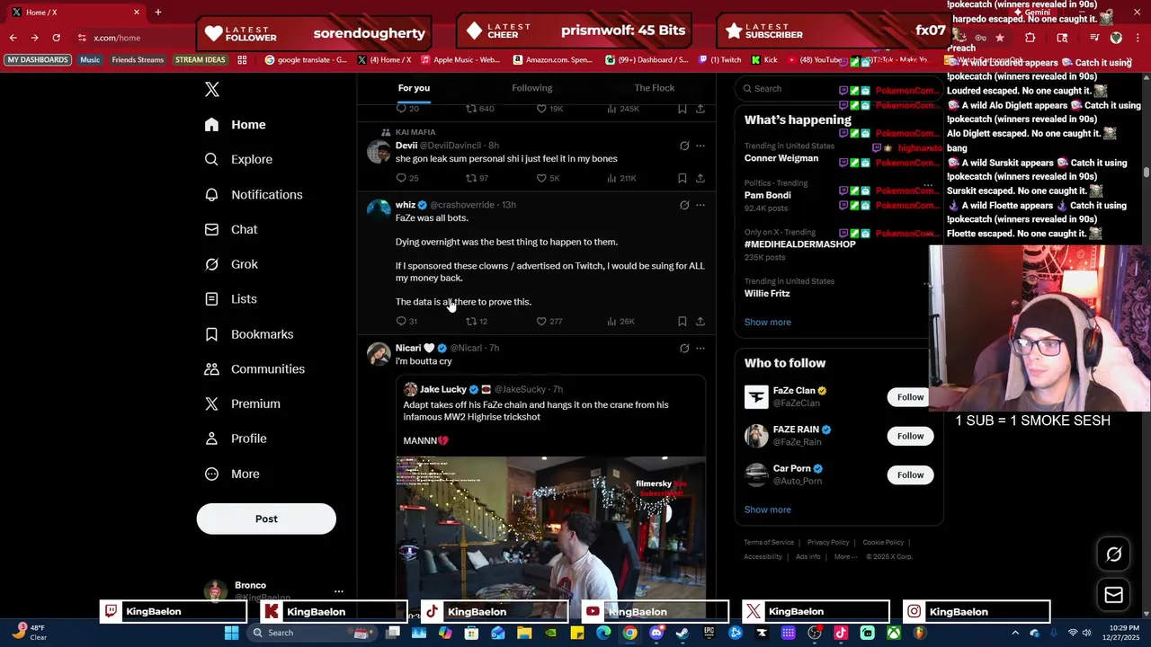Open more options on Devil's post

point(700,146)
